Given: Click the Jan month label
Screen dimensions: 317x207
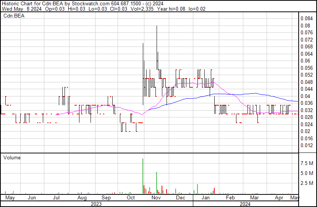Looking at the screenshot, I should point(205,197).
